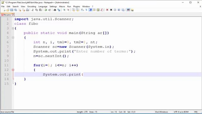Open Find with the binoculars icon
Image resolution: width=202 pixels, height=114 pixels.
click(x=55, y=10)
